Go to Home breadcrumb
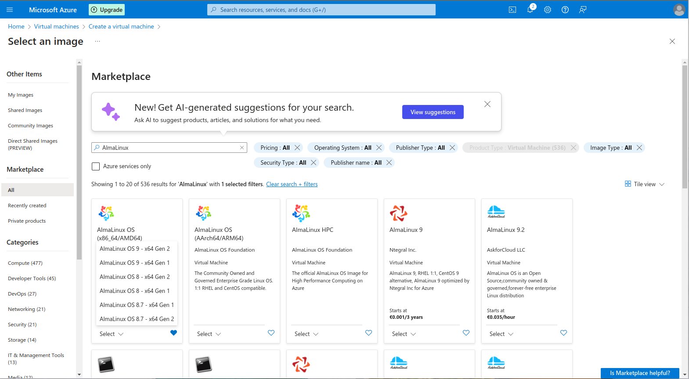This screenshot has width=689, height=379. tap(16, 26)
